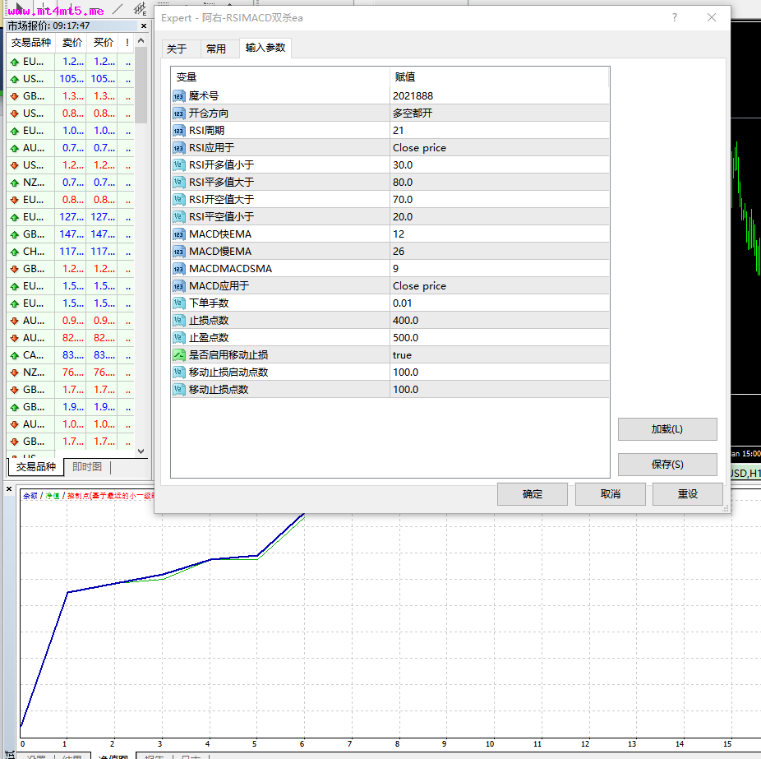Image resolution: width=761 pixels, height=759 pixels.
Task: Select the 开仓方向 variable icon
Action: coord(178,113)
